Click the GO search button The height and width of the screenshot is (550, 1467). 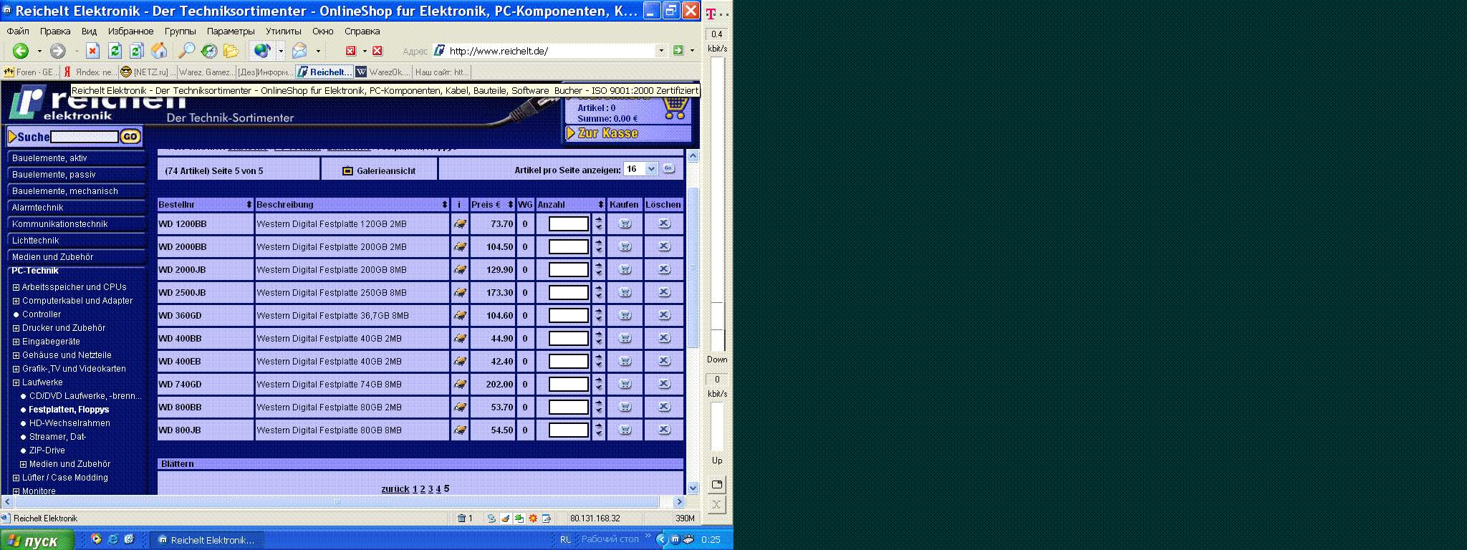point(130,137)
